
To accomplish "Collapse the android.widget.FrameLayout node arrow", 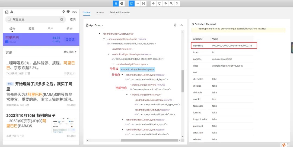I will (x=113, y=64).
